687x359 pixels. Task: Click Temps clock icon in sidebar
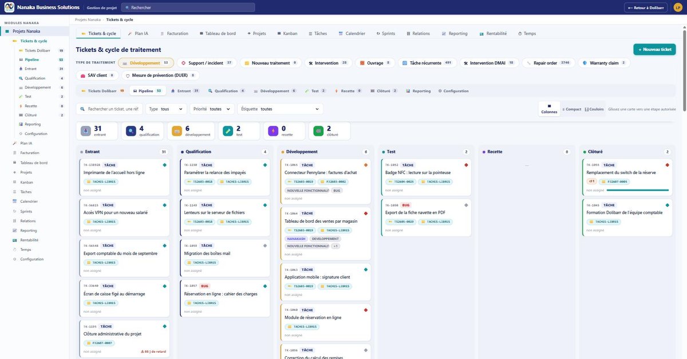14,250
